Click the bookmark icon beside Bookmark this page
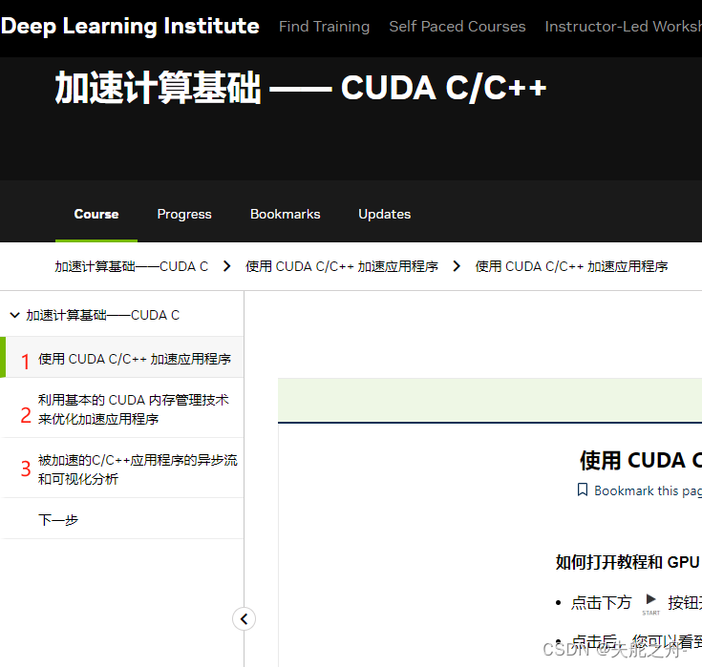The height and width of the screenshot is (667, 702). 583,490
